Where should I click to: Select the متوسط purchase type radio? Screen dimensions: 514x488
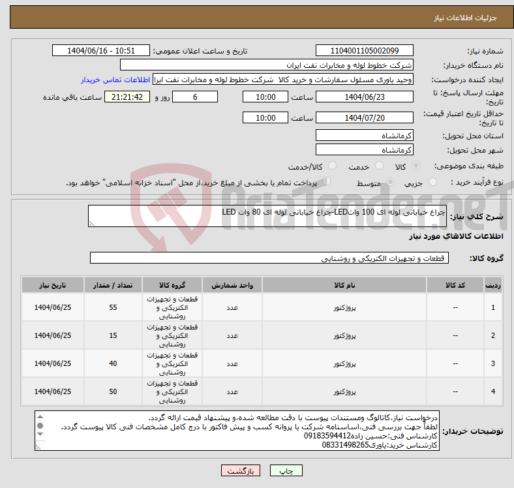390,181
